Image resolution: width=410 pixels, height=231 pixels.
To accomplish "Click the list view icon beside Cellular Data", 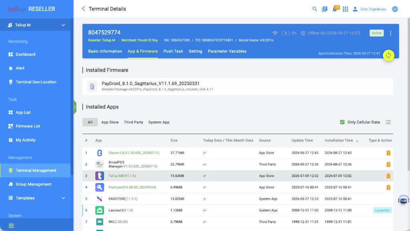I will (388, 122).
